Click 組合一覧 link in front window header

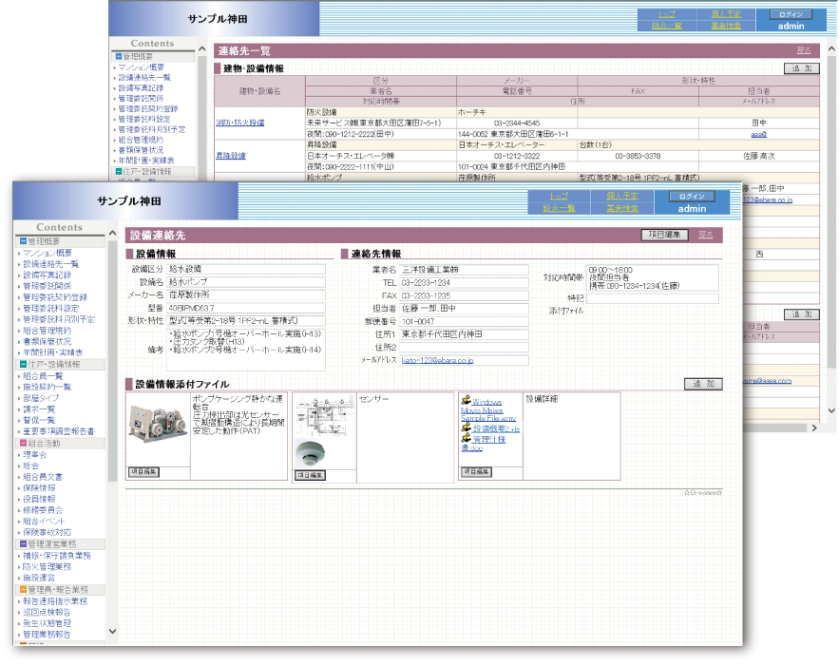(559, 208)
